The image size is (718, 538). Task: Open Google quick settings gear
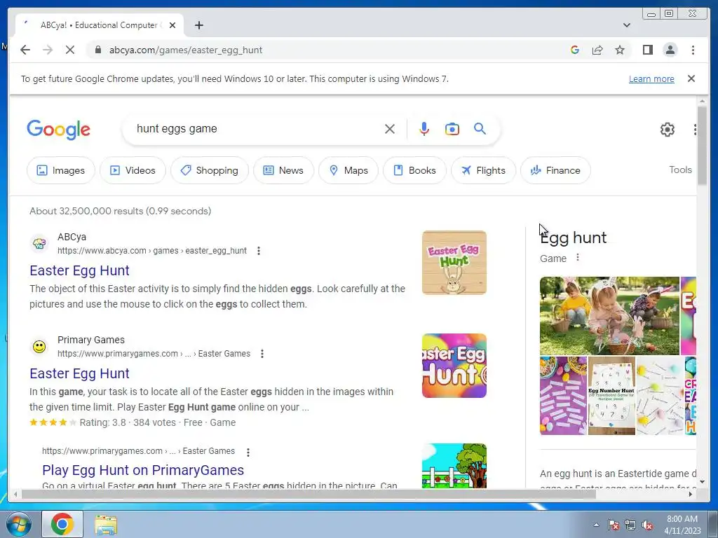(x=668, y=130)
